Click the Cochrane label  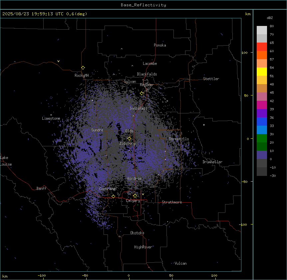click(x=107, y=189)
